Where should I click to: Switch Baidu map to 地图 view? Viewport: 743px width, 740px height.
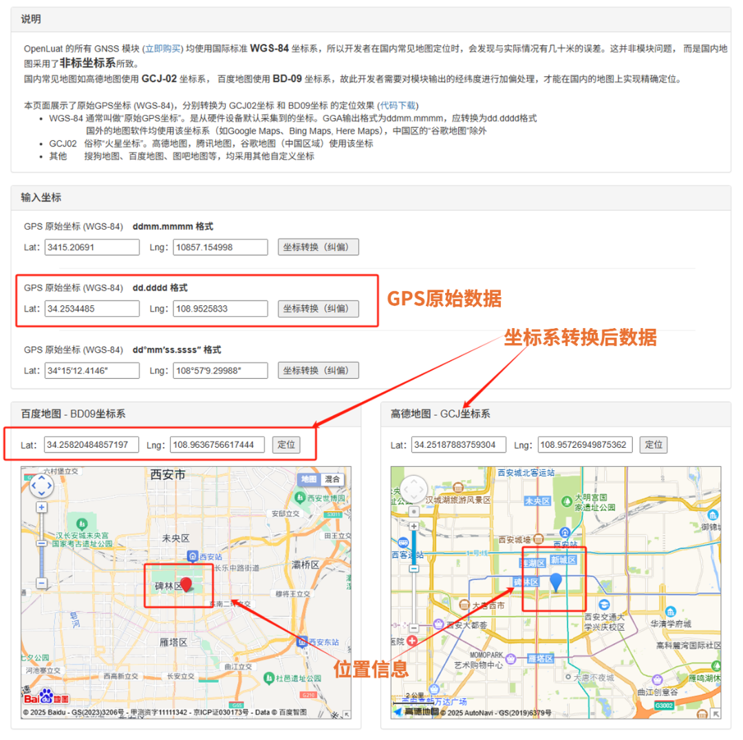pyautogui.click(x=309, y=479)
